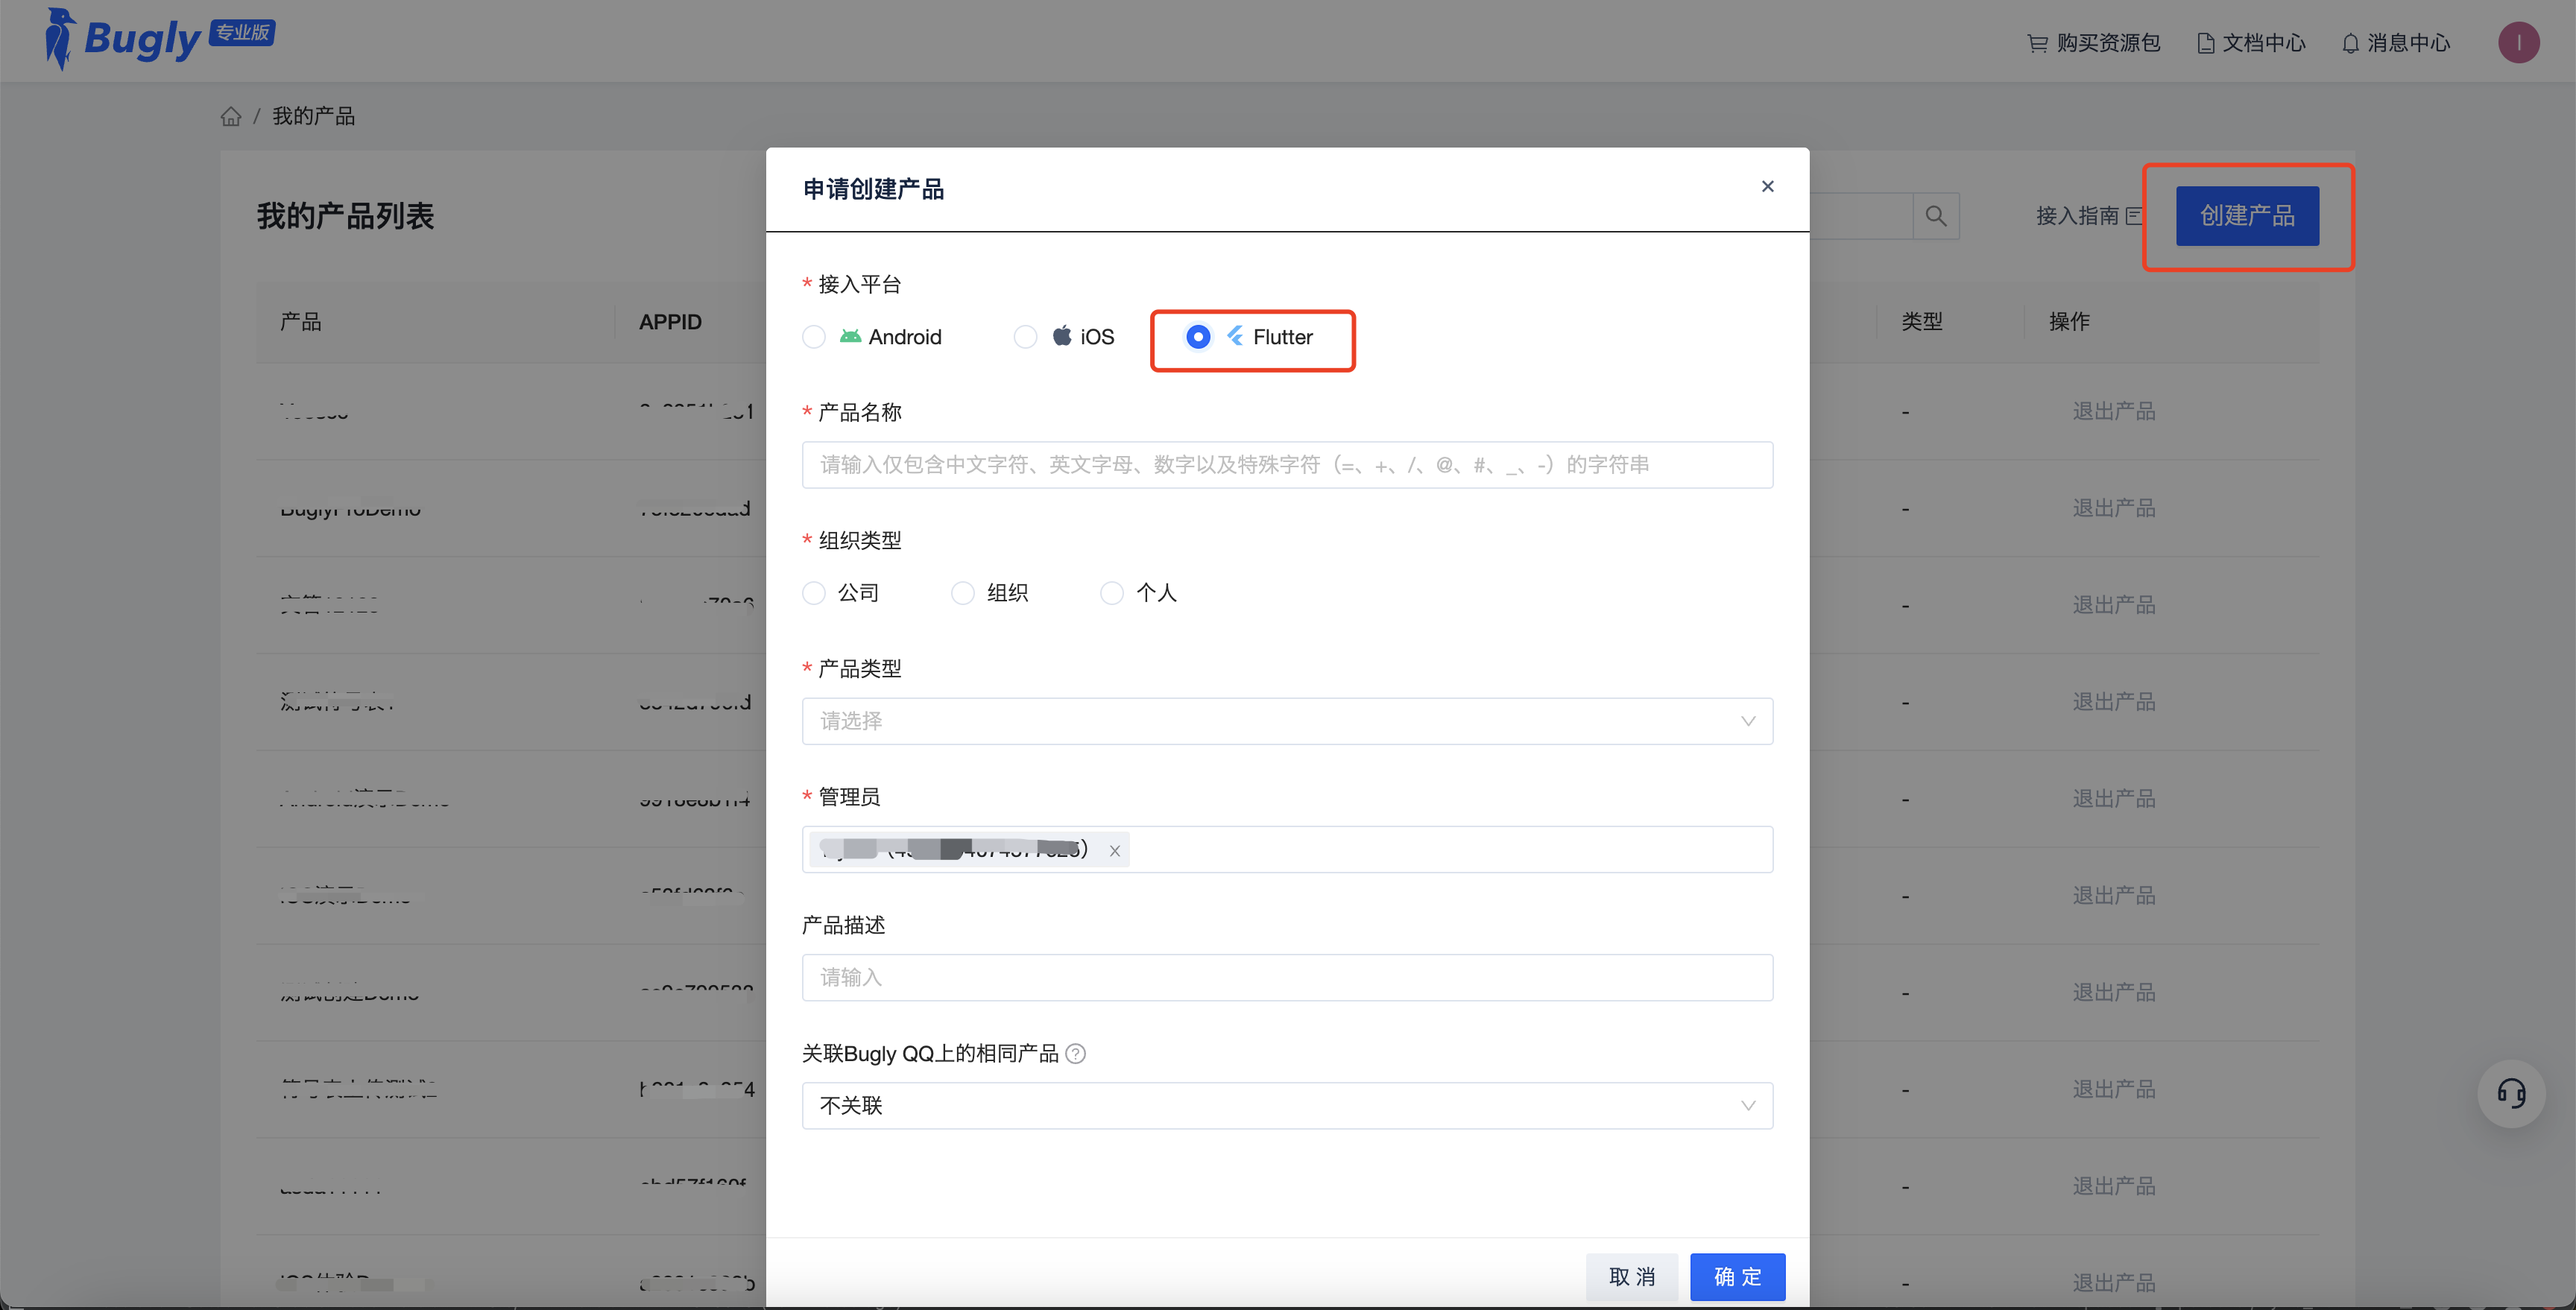Image resolution: width=2576 pixels, height=1310 pixels.
Task: Click 退出产品 in first row
Action: (2113, 411)
